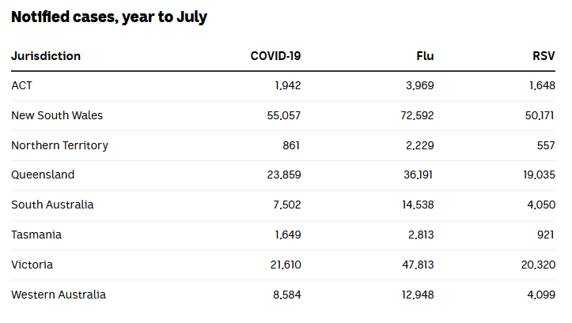Click the COVID-19 column header
The width and height of the screenshot is (572, 323).
click(x=275, y=56)
